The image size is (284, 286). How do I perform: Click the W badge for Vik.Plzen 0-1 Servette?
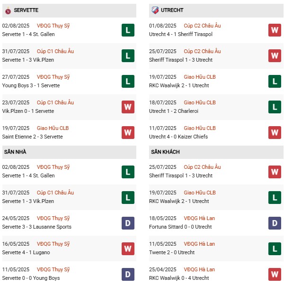pyautogui.click(x=128, y=107)
